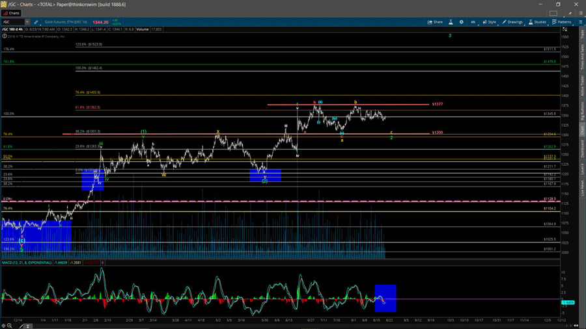The image size is (586, 329).
Task: Open the 4h timeframe selector
Action: pos(473,22)
